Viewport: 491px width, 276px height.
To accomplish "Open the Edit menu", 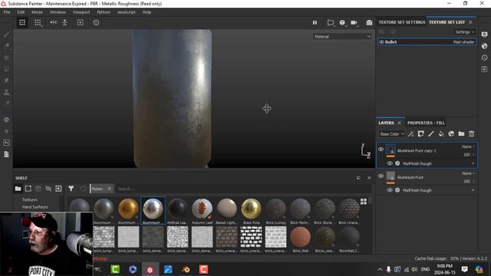I will click(x=21, y=12).
